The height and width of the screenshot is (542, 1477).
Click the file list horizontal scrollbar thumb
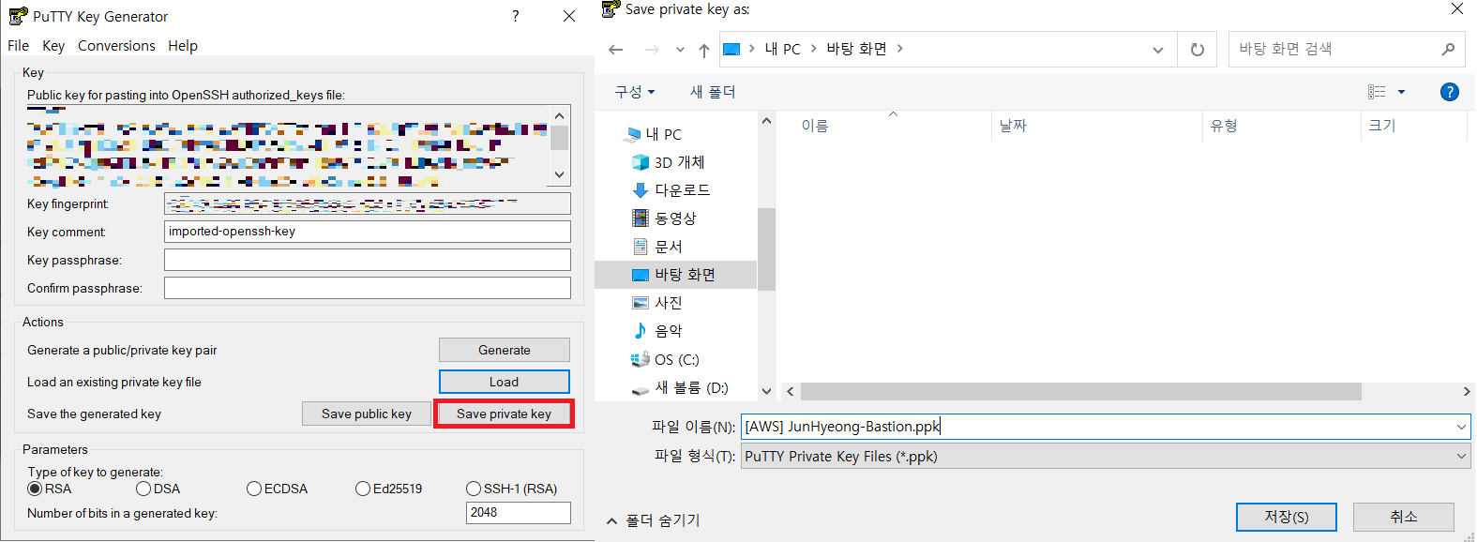click(x=1080, y=391)
